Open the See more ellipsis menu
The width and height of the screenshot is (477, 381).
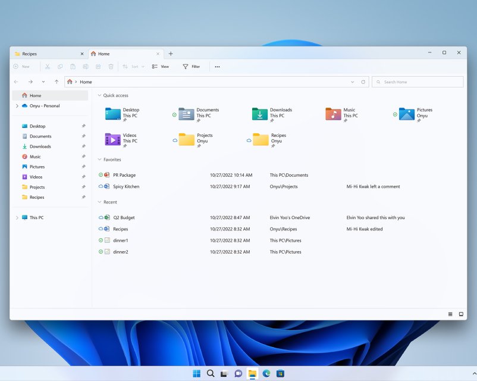217,67
